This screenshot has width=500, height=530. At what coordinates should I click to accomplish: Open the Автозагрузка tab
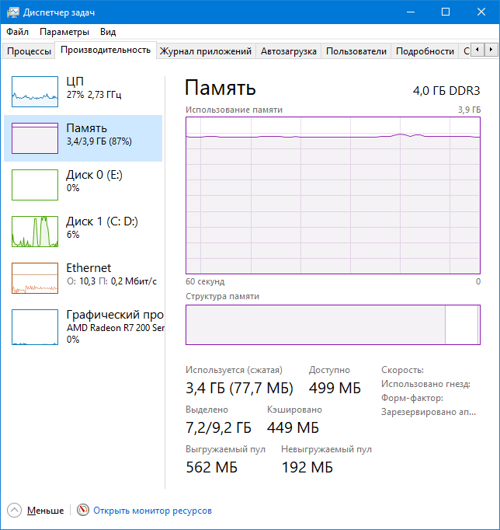(288, 51)
